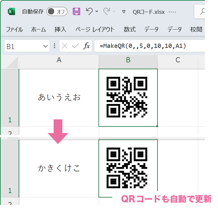Open the undo history dropdown arrow
Viewport: 218px width, 209px height.
click(97, 11)
